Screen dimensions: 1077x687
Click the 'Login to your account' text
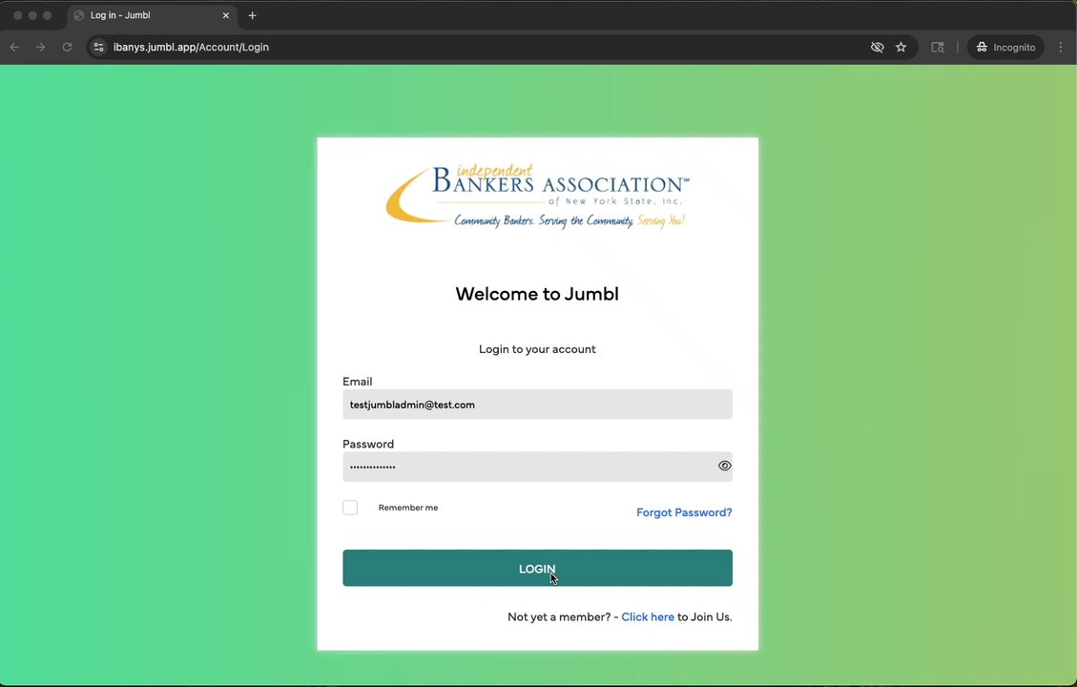click(537, 349)
